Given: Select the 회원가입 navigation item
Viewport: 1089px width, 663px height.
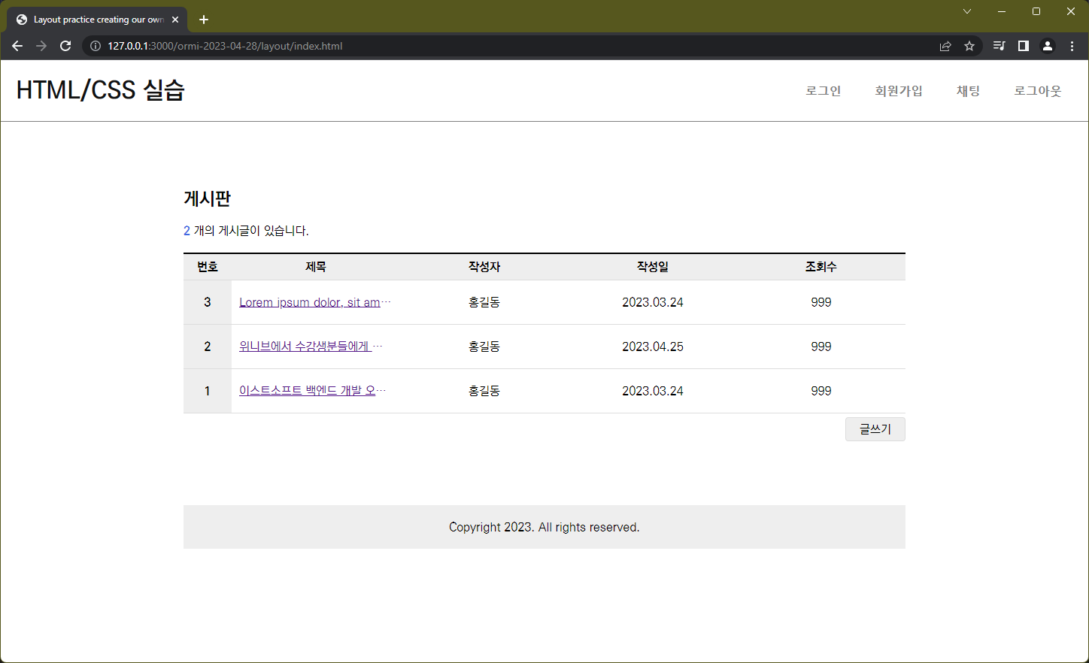Looking at the screenshot, I should point(899,91).
